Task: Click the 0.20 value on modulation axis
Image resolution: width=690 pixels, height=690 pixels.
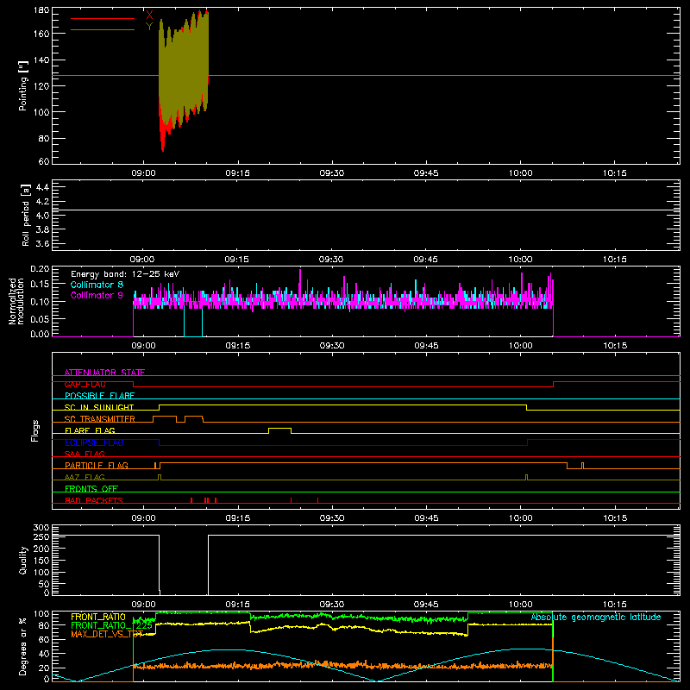Action: (40, 269)
